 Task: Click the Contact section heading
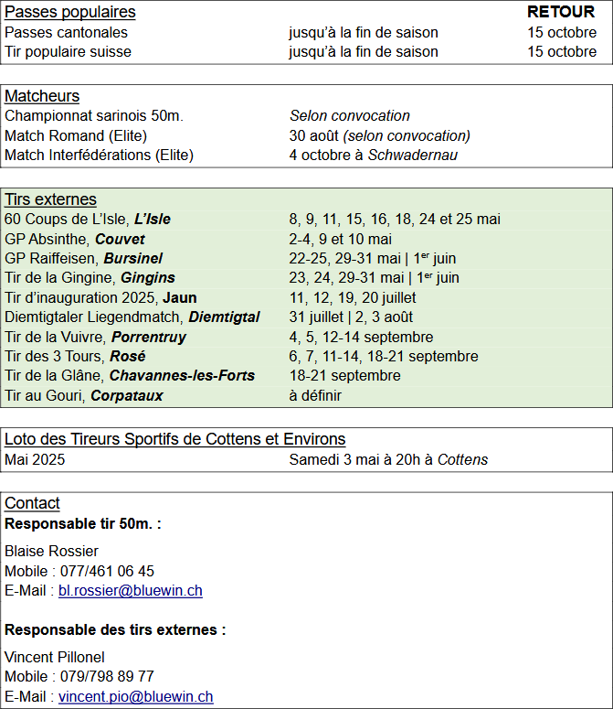click(32, 503)
